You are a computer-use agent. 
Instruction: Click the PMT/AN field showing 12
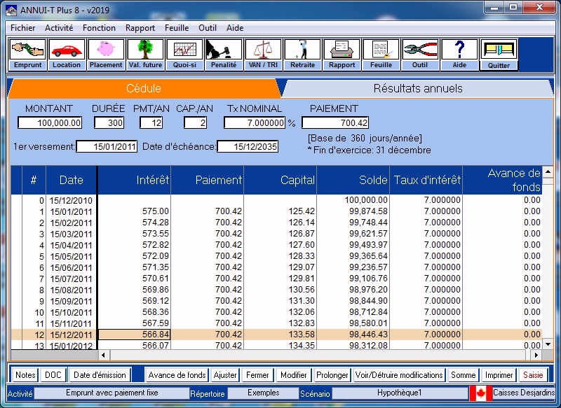coord(151,122)
